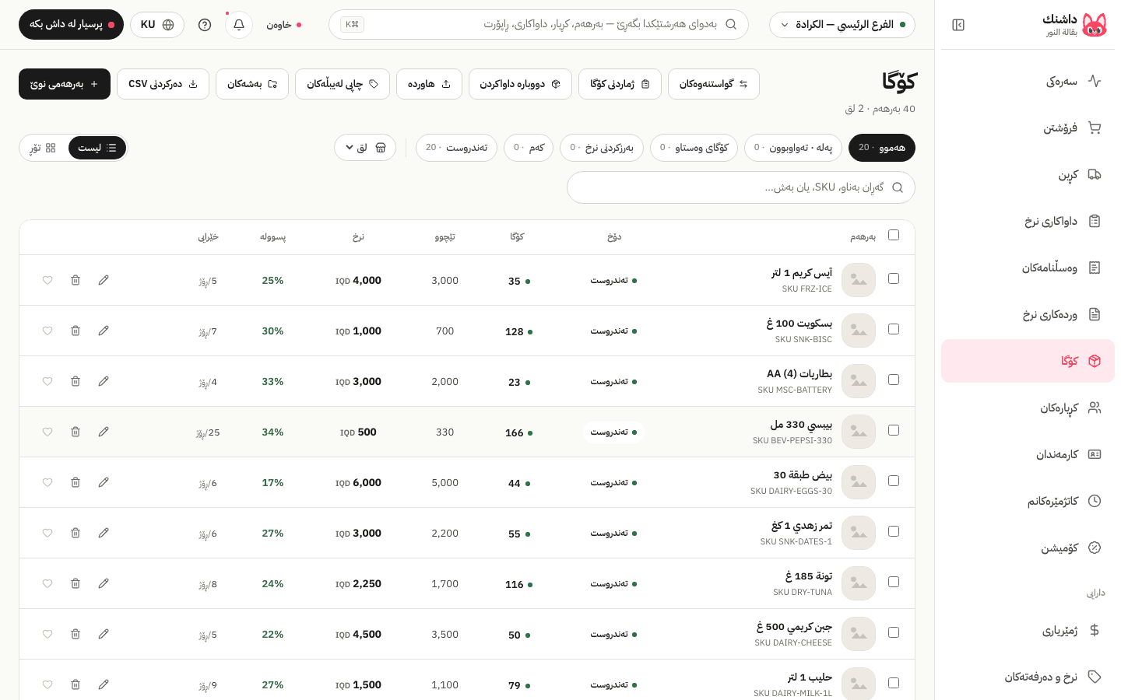Tick the بيض طبقة 30 checkbox

tap(894, 481)
